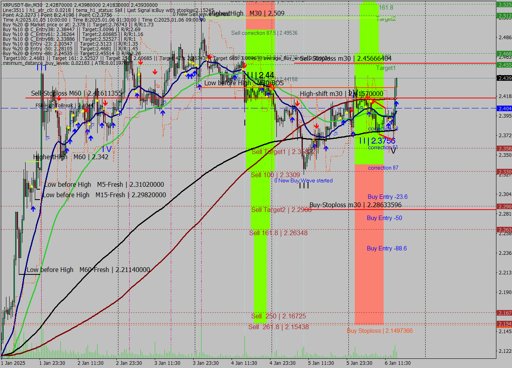Image resolution: width=512 pixels, height=368 pixels.
Task: Click the 'HighestHigh M30 | 2.509' label
Action: 247,14
